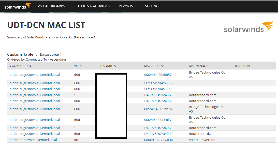The image size is (278, 143).
Task: Open s-dcn-augustowka-1 link in FC:1C:A1:B4:73:62 row
Action: [35, 89]
